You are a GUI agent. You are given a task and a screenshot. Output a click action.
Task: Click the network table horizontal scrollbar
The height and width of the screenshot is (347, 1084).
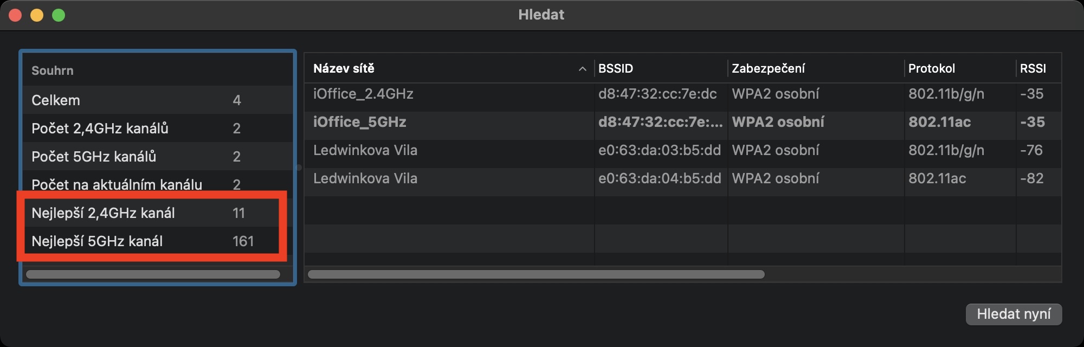[x=536, y=274]
